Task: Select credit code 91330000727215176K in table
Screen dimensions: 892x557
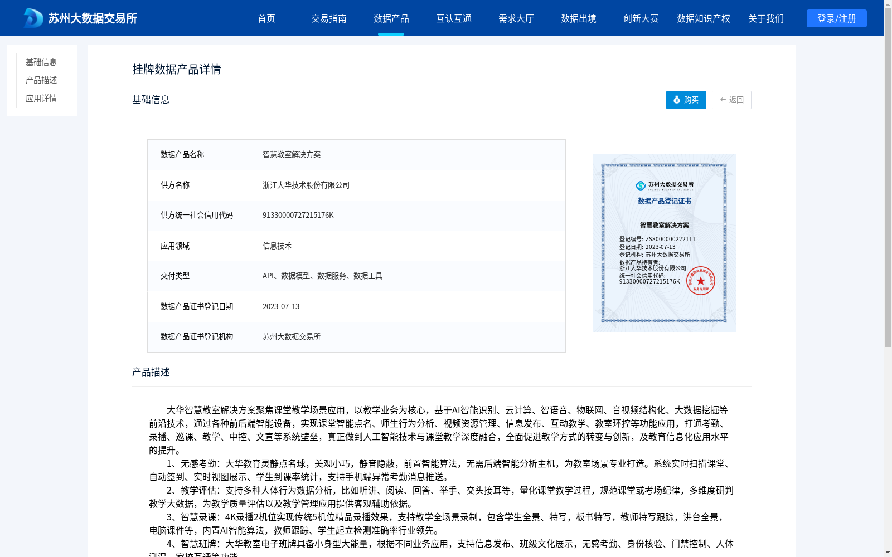Action: point(298,215)
